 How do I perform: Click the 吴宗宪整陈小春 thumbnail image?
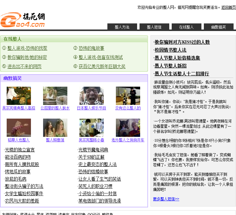[x=92, y=128]
